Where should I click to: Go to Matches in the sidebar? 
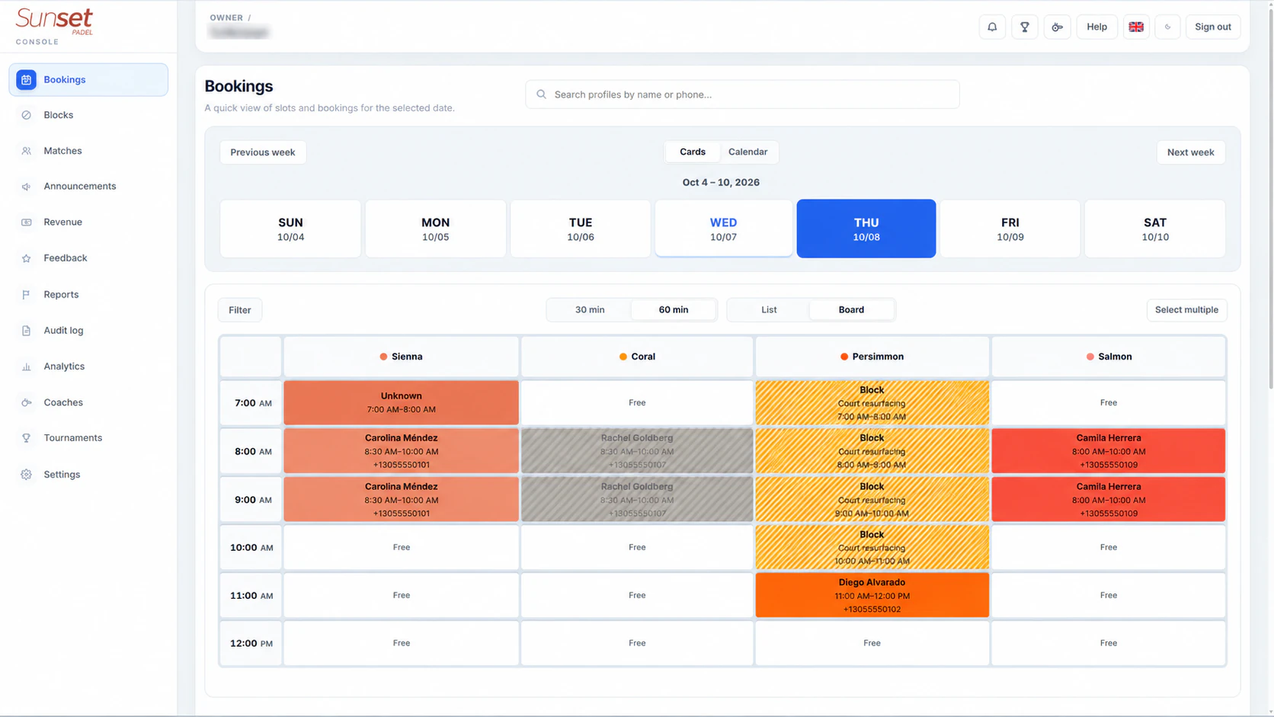click(x=88, y=151)
